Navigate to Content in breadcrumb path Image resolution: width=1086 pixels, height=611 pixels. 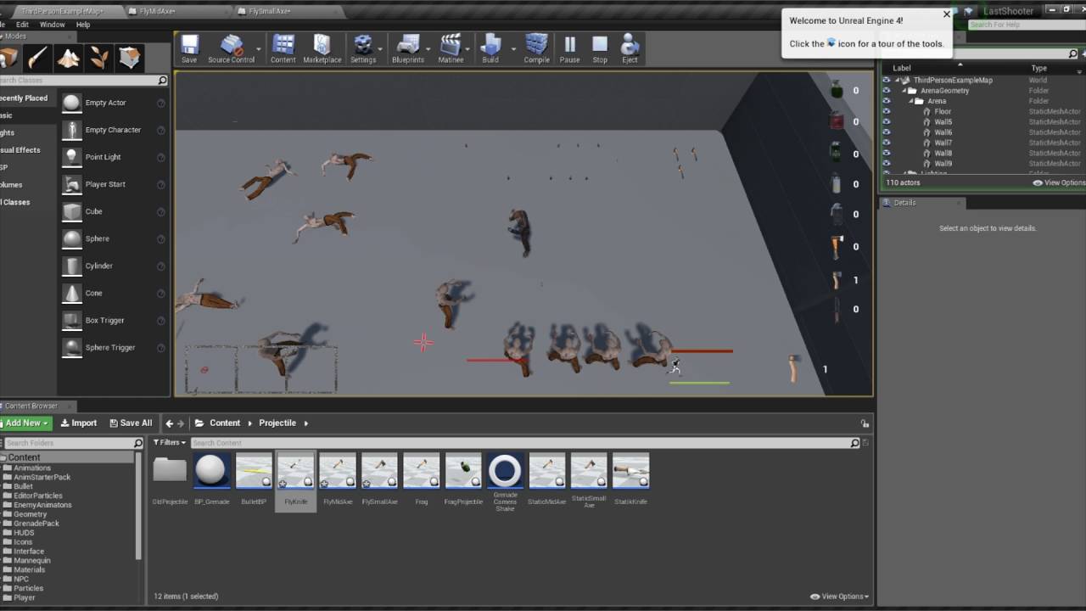tap(225, 423)
